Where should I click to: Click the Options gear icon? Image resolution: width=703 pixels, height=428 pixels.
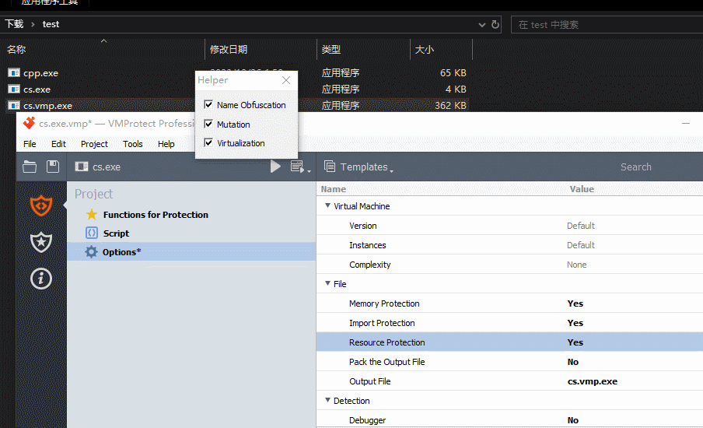[92, 251]
